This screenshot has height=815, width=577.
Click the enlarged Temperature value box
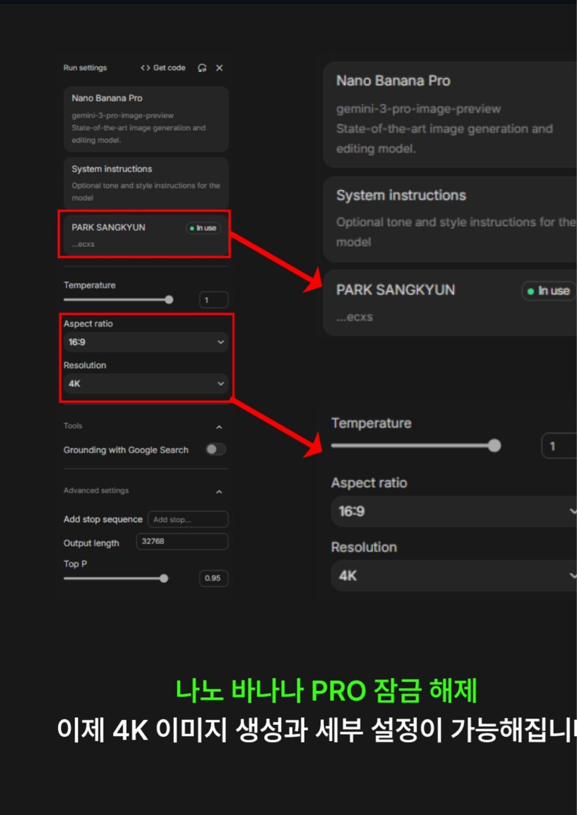[559, 446]
